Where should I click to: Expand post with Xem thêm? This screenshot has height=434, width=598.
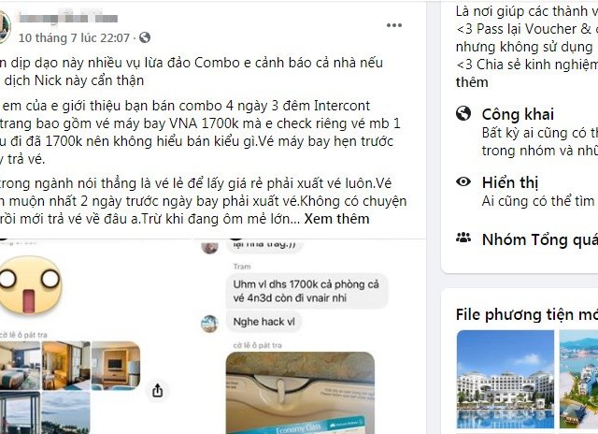click(336, 219)
